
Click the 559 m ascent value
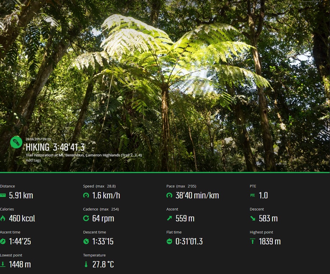pos(185,218)
